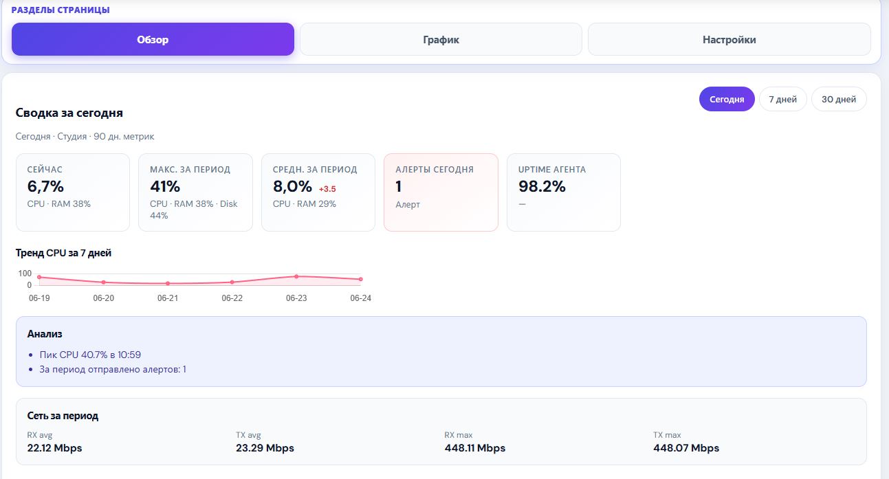Click the СРЕДН. ЗА ПЕРИОД 8,0% card
889x479 pixels.
pos(318,192)
